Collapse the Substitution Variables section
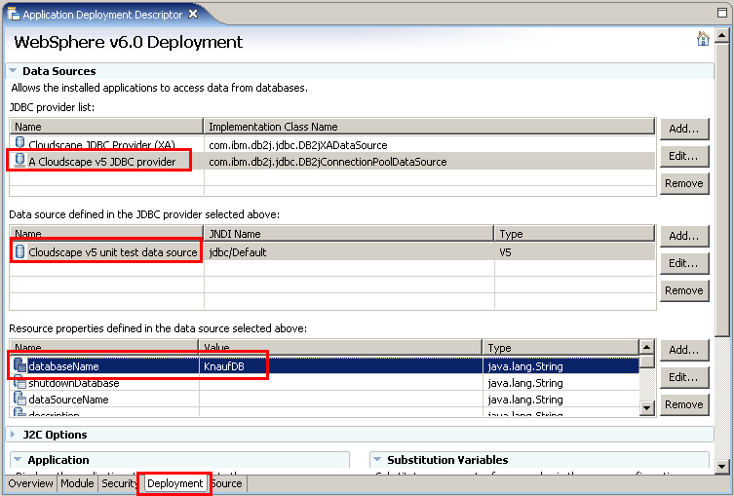734x496 pixels. [x=377, y=460]
